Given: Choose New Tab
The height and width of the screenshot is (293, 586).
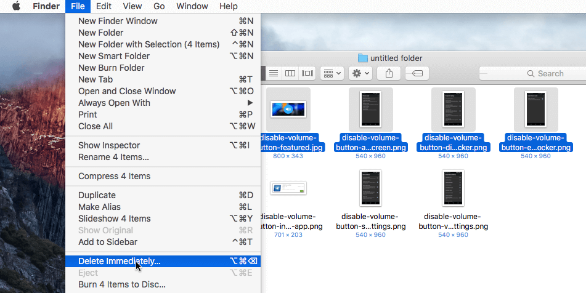Looking at the screenshot, I should pos(163,79).
